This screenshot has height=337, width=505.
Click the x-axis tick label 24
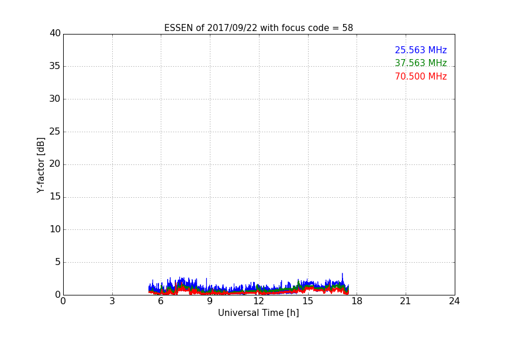[x=454, y=301]
